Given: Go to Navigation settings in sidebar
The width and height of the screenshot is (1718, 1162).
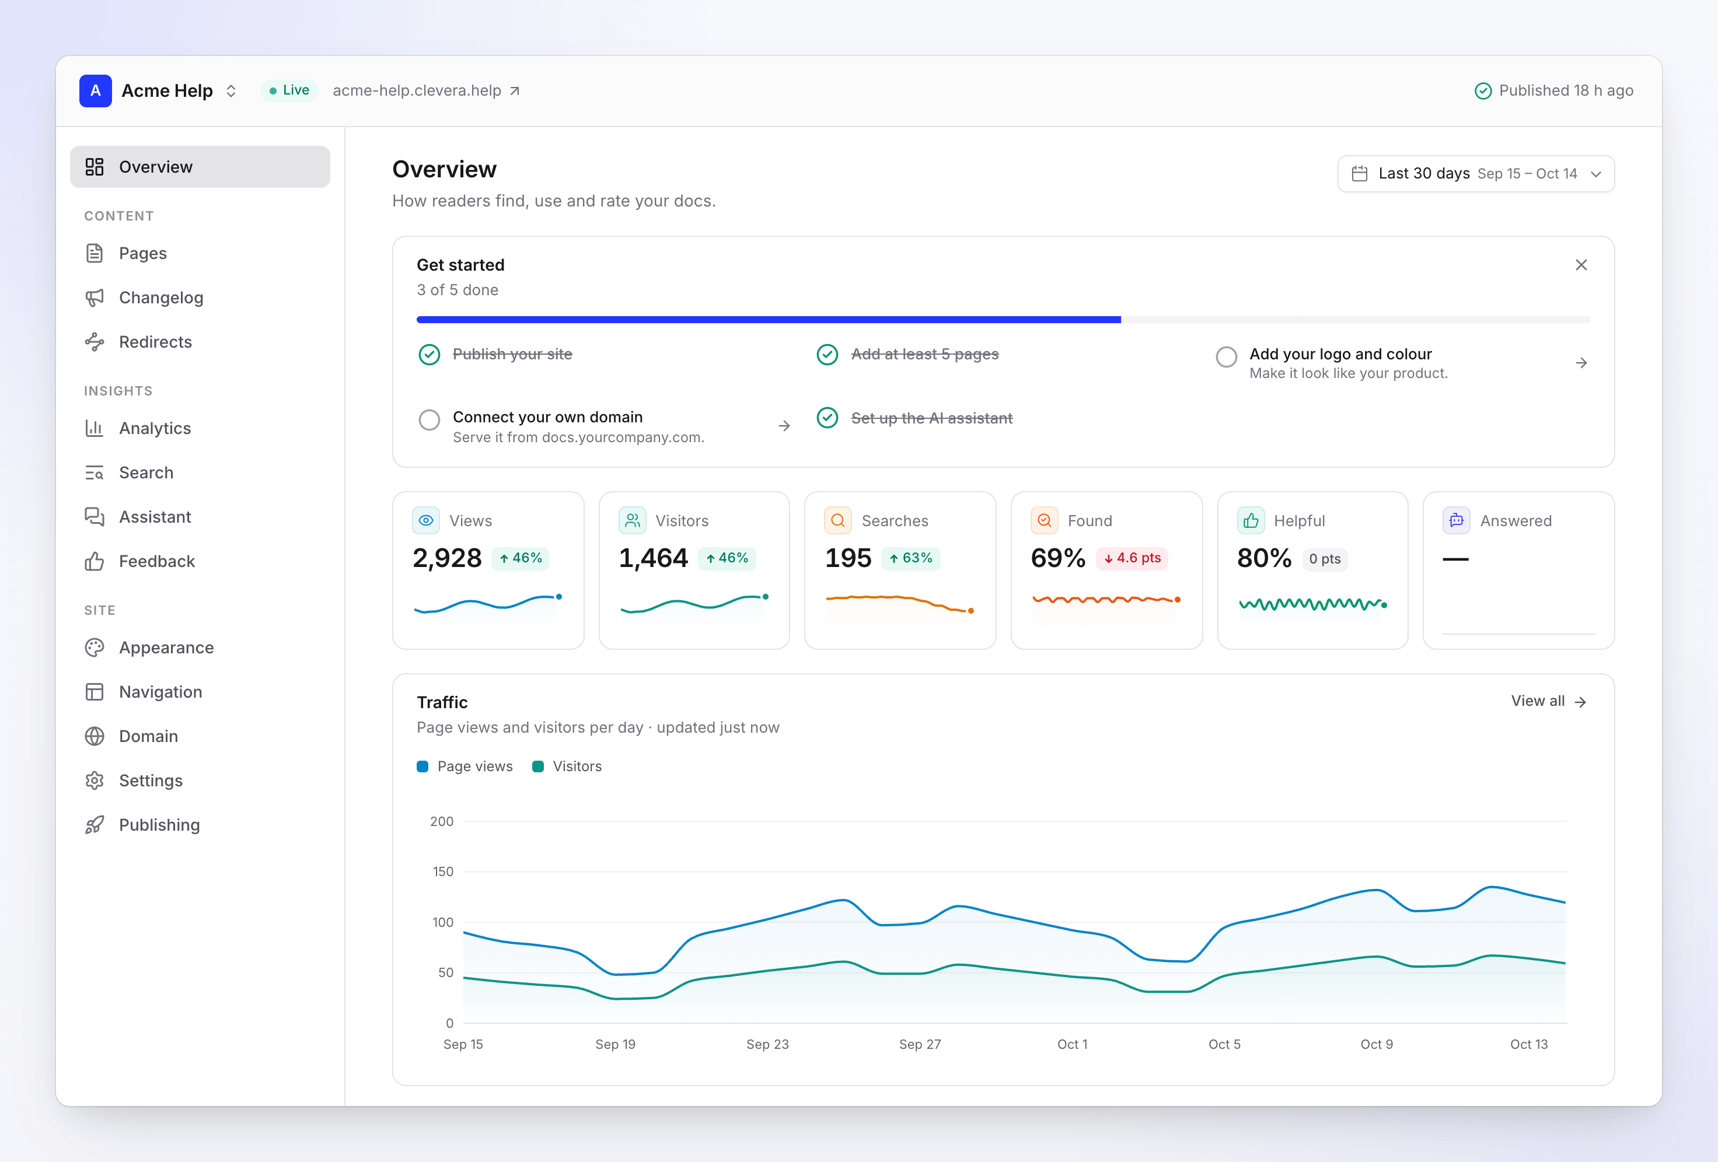Looking at the screenshot, I should (x=200, y=692).
